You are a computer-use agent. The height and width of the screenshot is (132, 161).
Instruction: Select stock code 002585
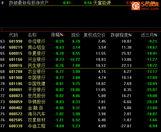click(16, 120)
